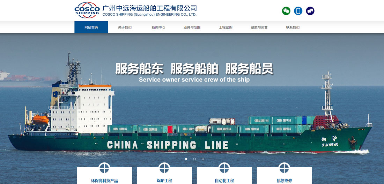Screen dimensions: 384x184
Task: Switch to the third carousel slide dot
Action: pyautogui.click(x=203, y=159)
